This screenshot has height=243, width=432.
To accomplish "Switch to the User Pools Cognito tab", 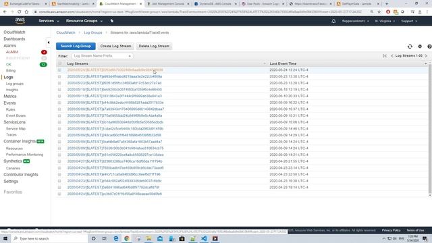I will coord(263,4).
